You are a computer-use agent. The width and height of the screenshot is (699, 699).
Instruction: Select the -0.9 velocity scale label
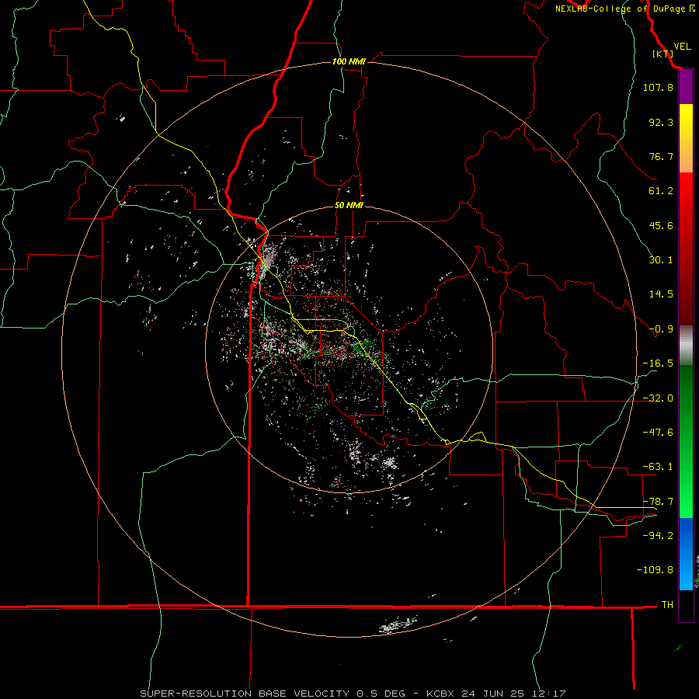tap(661, 329)
